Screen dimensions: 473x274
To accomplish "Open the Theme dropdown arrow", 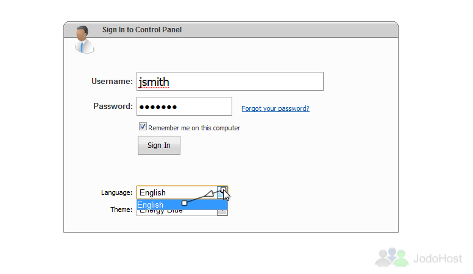I will [222, 213].
